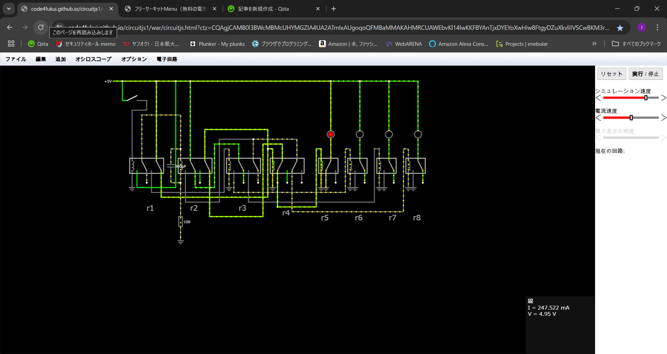Click the V = 4.95 V readout
667x354 pixels.
(x=542, y=314)
